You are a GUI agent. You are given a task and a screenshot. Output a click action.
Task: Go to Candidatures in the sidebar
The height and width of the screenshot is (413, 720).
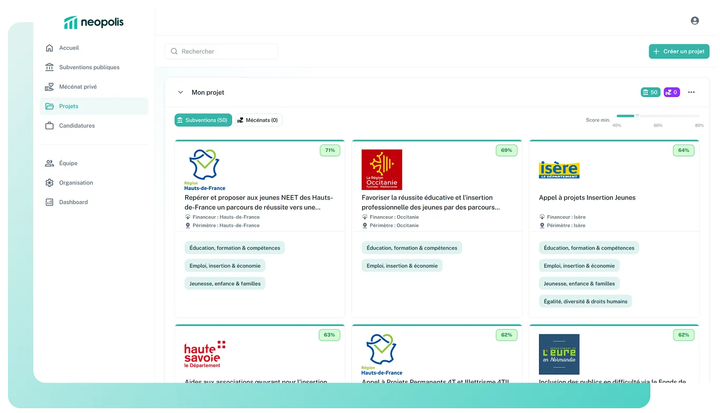(94, 126)
